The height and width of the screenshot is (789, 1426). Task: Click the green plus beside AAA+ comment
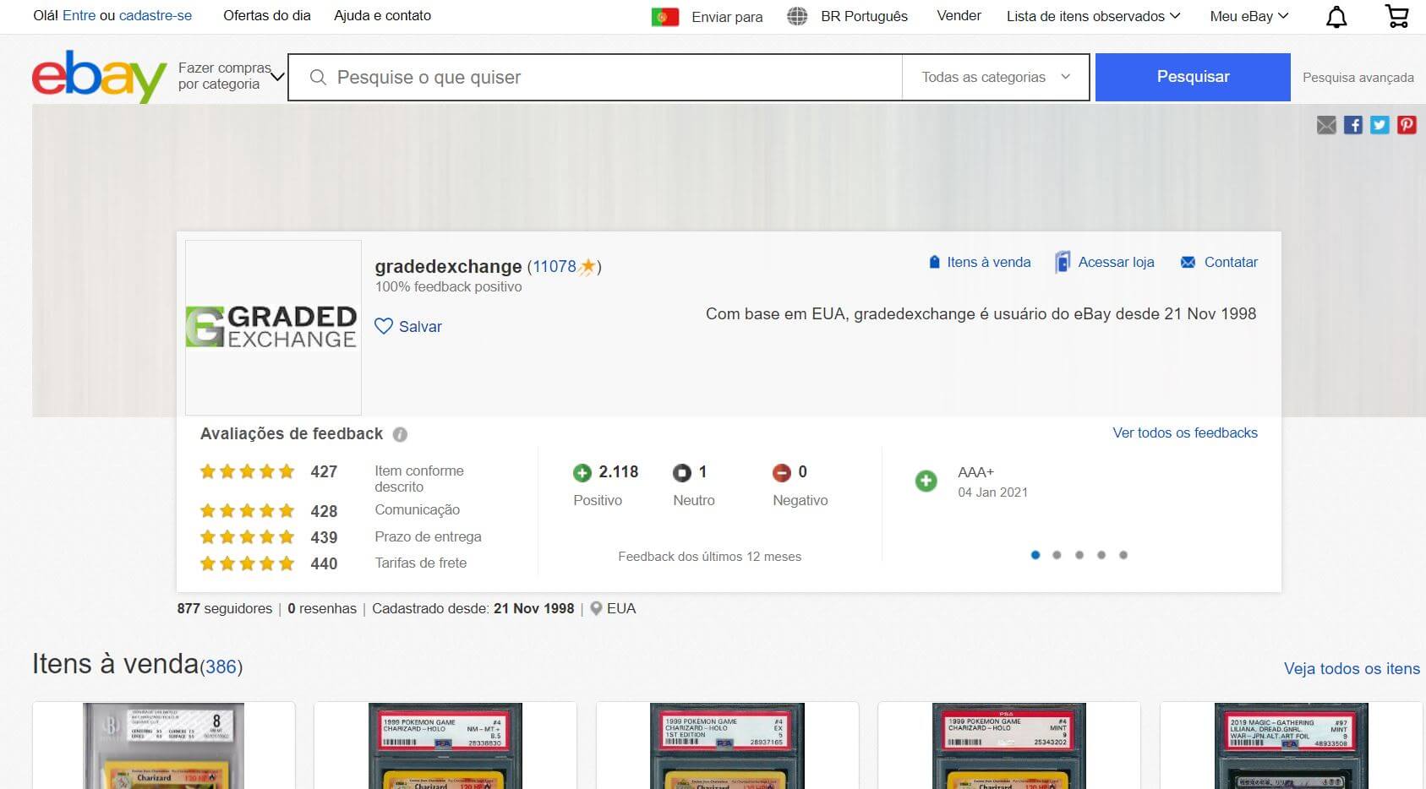tap(926, 481)
